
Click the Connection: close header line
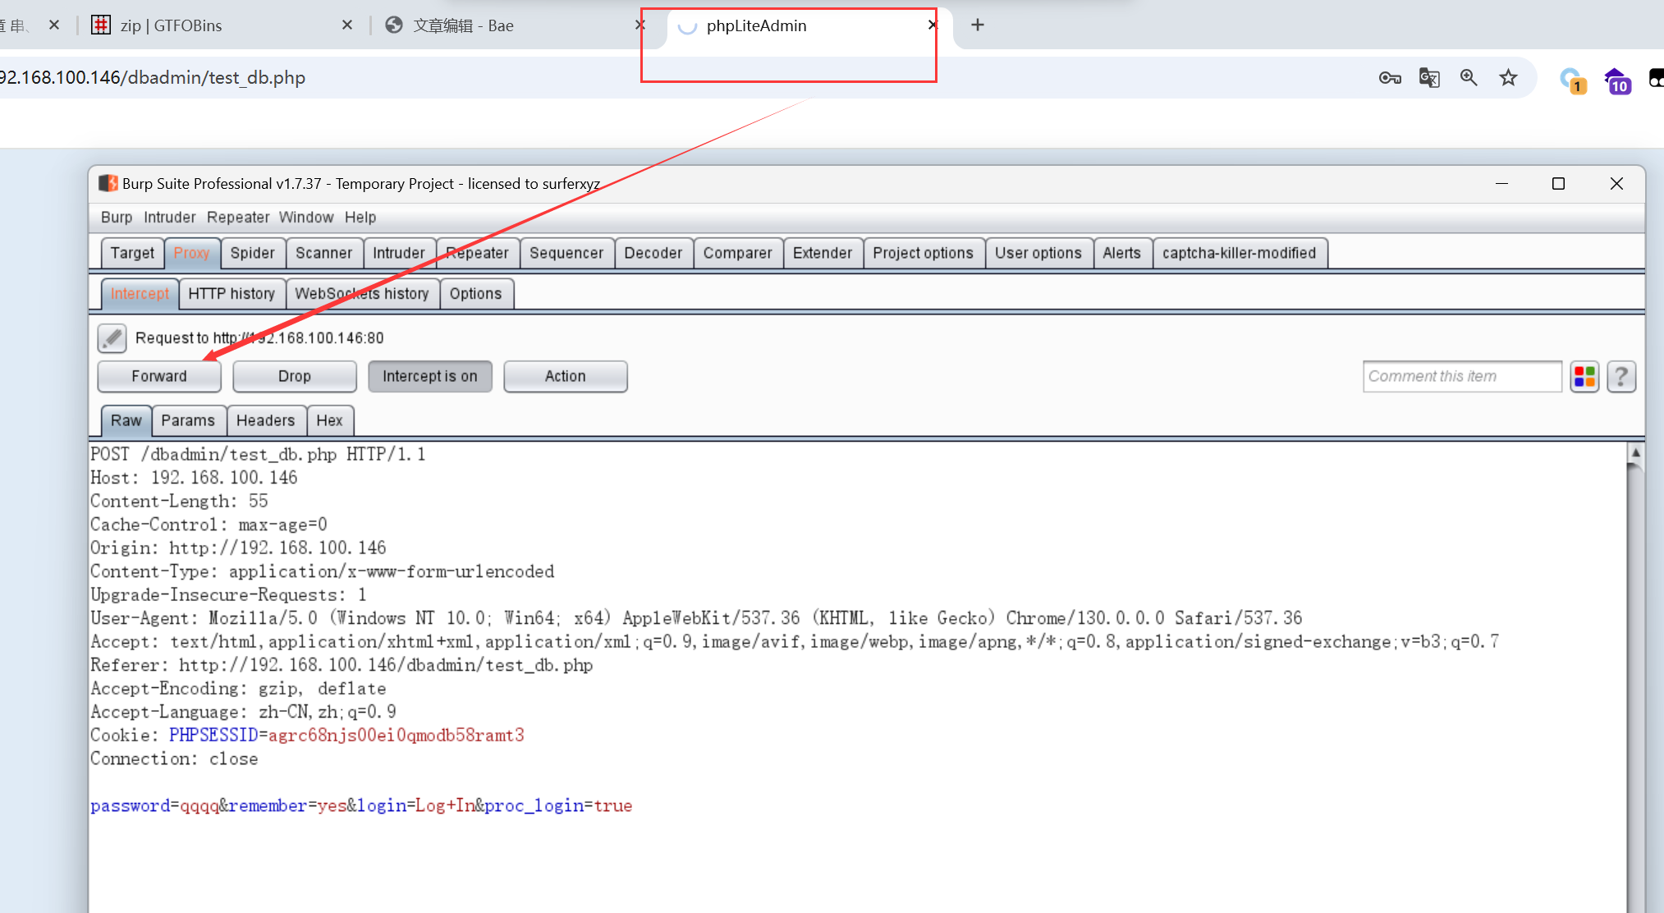click(174, 759)
